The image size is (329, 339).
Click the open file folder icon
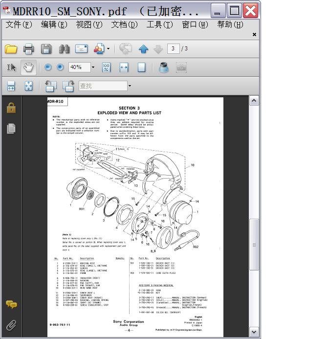pyautogui.click(x=11, y=49)
